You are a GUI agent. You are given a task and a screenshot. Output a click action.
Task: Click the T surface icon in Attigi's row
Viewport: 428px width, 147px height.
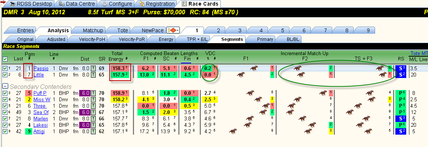click(93, 132)
